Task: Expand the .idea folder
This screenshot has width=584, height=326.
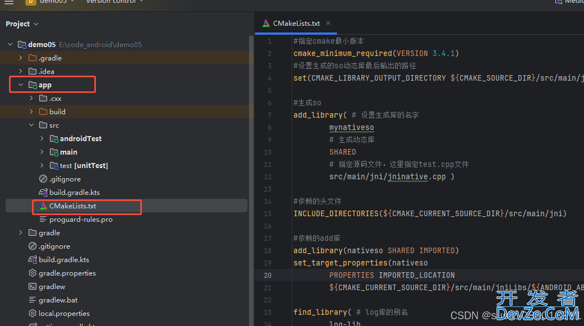Action: tap(21, 71)
